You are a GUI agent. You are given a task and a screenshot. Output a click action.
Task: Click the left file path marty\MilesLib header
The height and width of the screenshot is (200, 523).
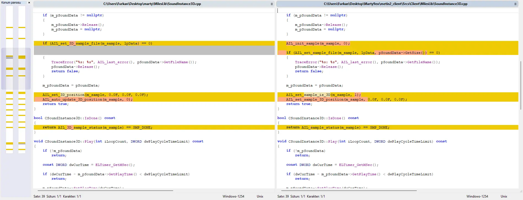click(x=152, y=4)
